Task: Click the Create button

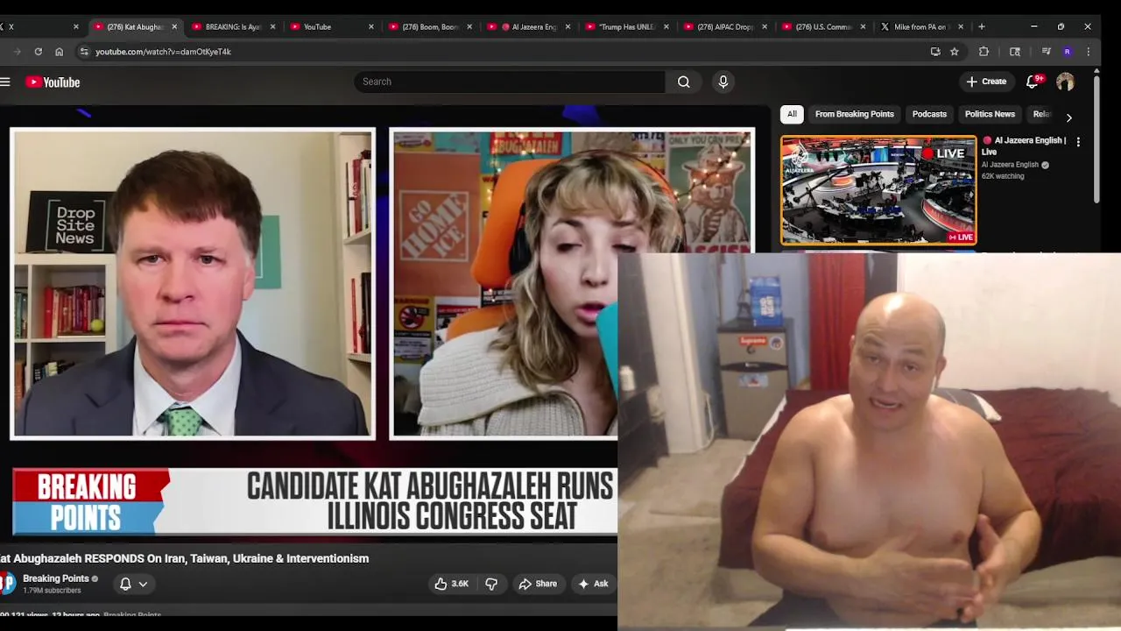Action: click(985, 82)
